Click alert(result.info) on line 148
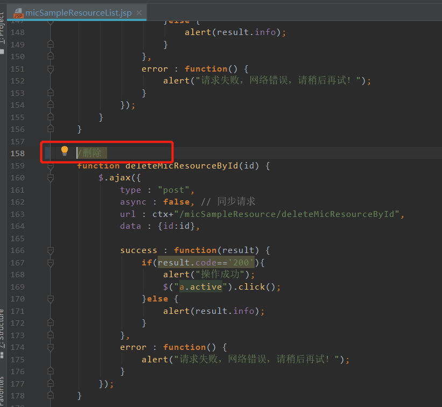Image resolution: width=442 pixels, height=407 pixels. point(233,32)
